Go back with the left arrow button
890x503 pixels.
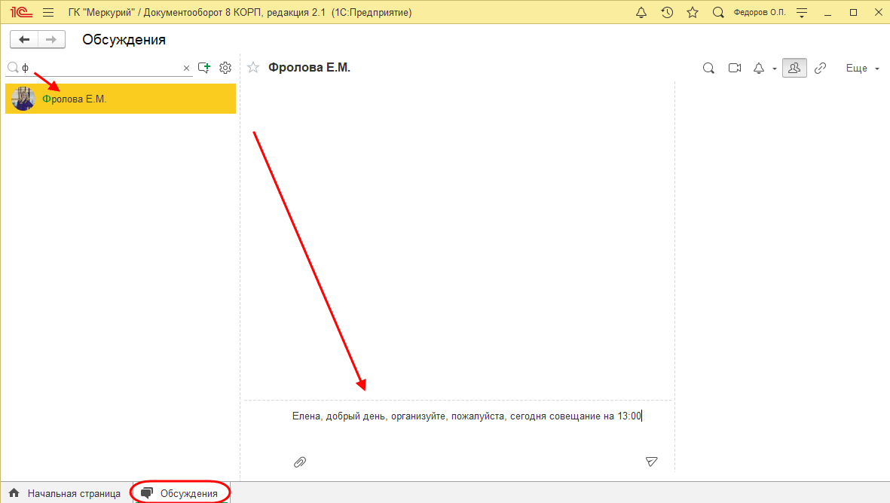point(24,40)
